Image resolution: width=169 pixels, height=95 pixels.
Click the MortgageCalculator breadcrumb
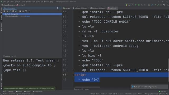pos(8,5)
